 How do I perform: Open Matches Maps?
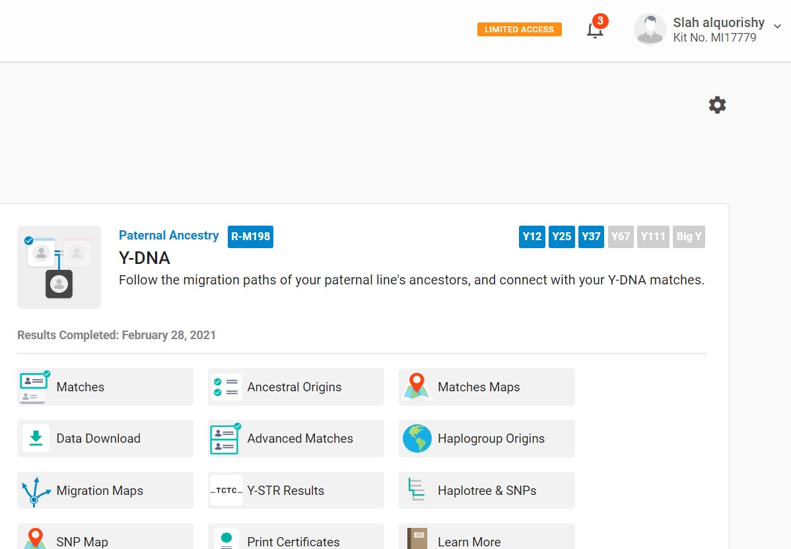(479, 387)
